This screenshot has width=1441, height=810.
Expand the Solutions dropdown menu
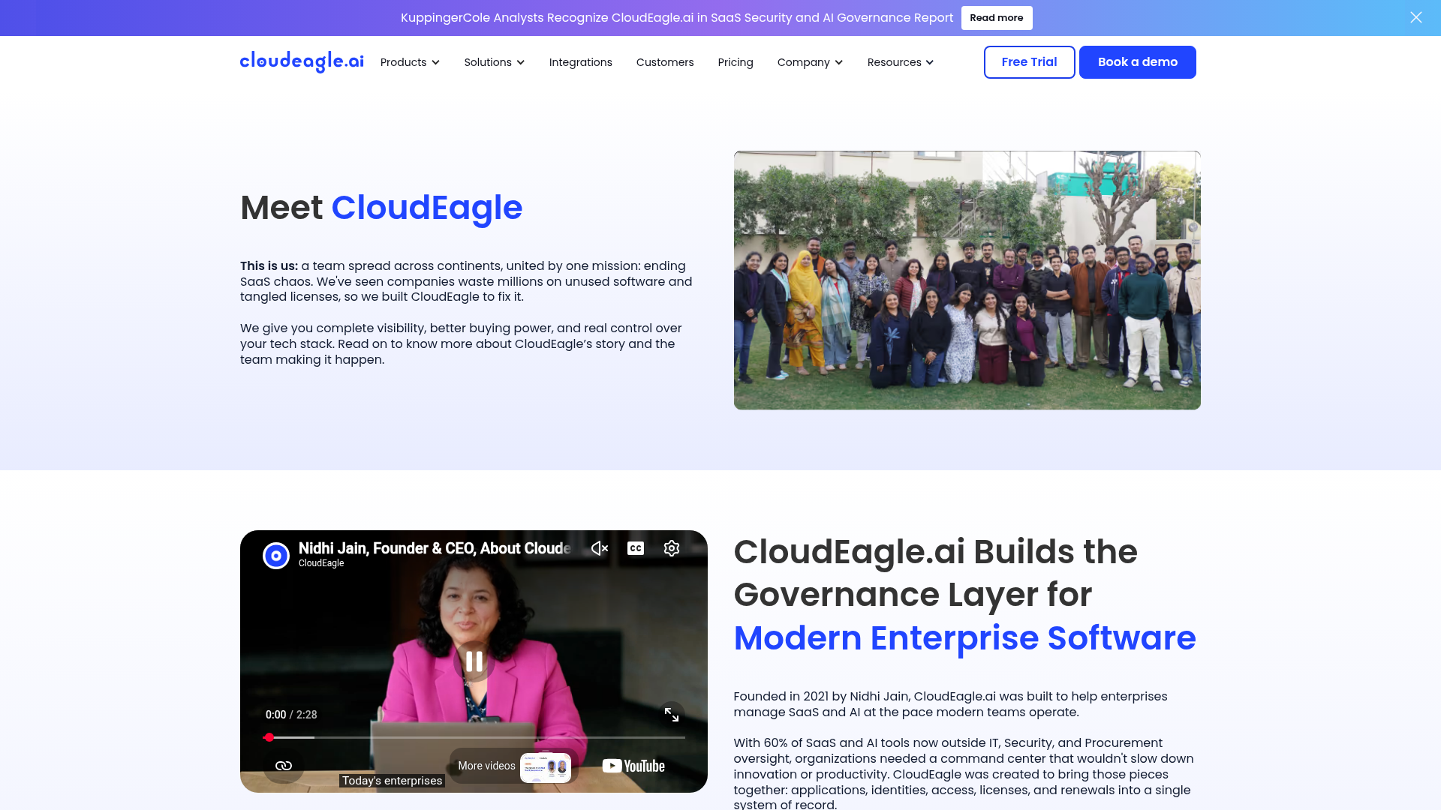tap(494, 62)
